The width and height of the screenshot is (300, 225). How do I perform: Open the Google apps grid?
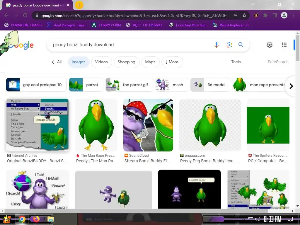[x=284, y=45]
